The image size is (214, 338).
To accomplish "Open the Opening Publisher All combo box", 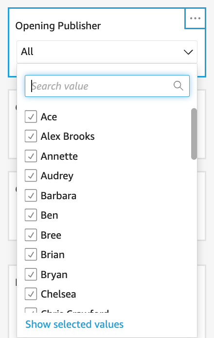I will click(107, 52).
